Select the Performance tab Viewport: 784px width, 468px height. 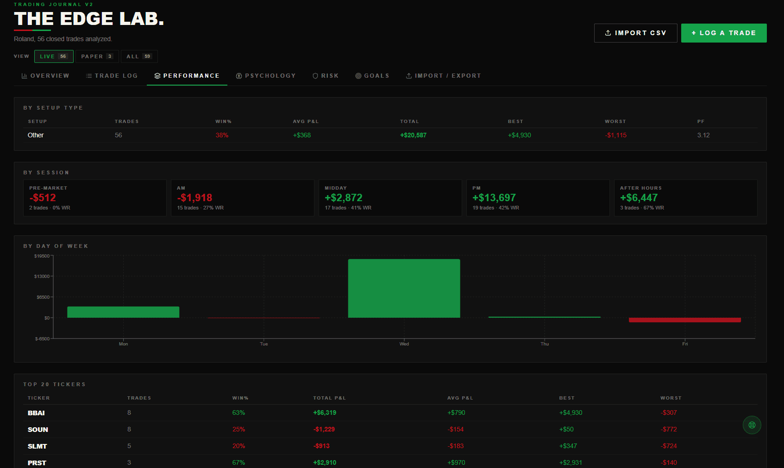point(187,76)
